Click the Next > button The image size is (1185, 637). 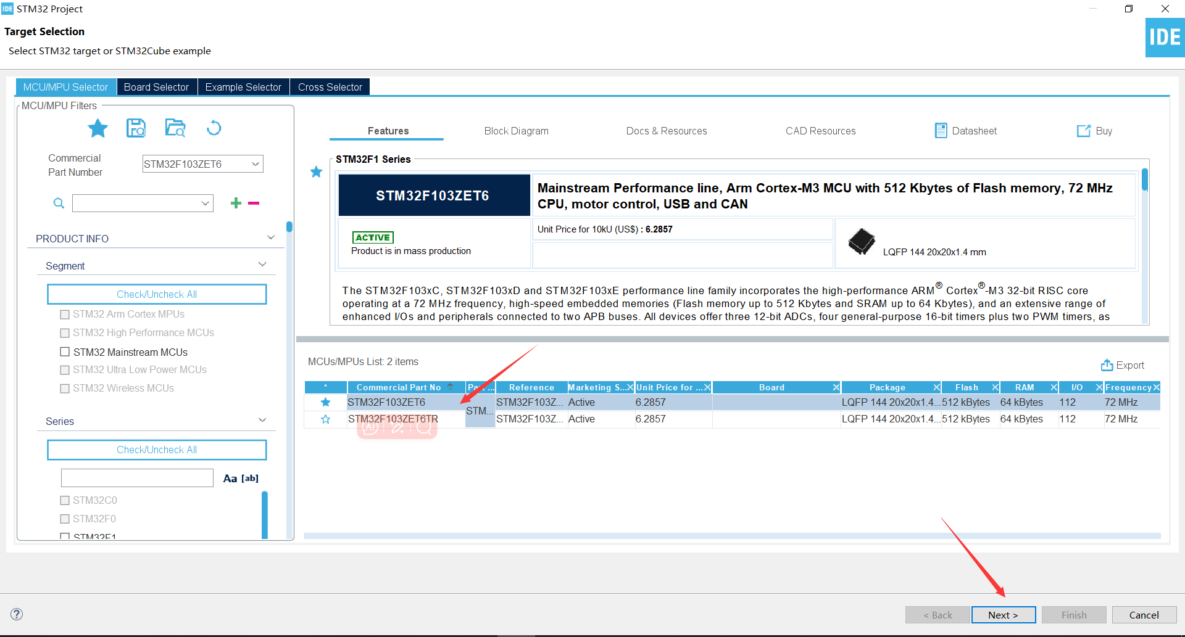point(1003,615)
